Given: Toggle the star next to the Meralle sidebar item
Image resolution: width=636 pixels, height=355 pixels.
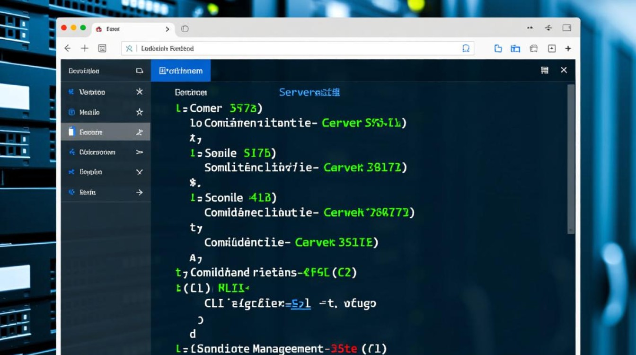Looking at the screenshot, I should point(139,112).
